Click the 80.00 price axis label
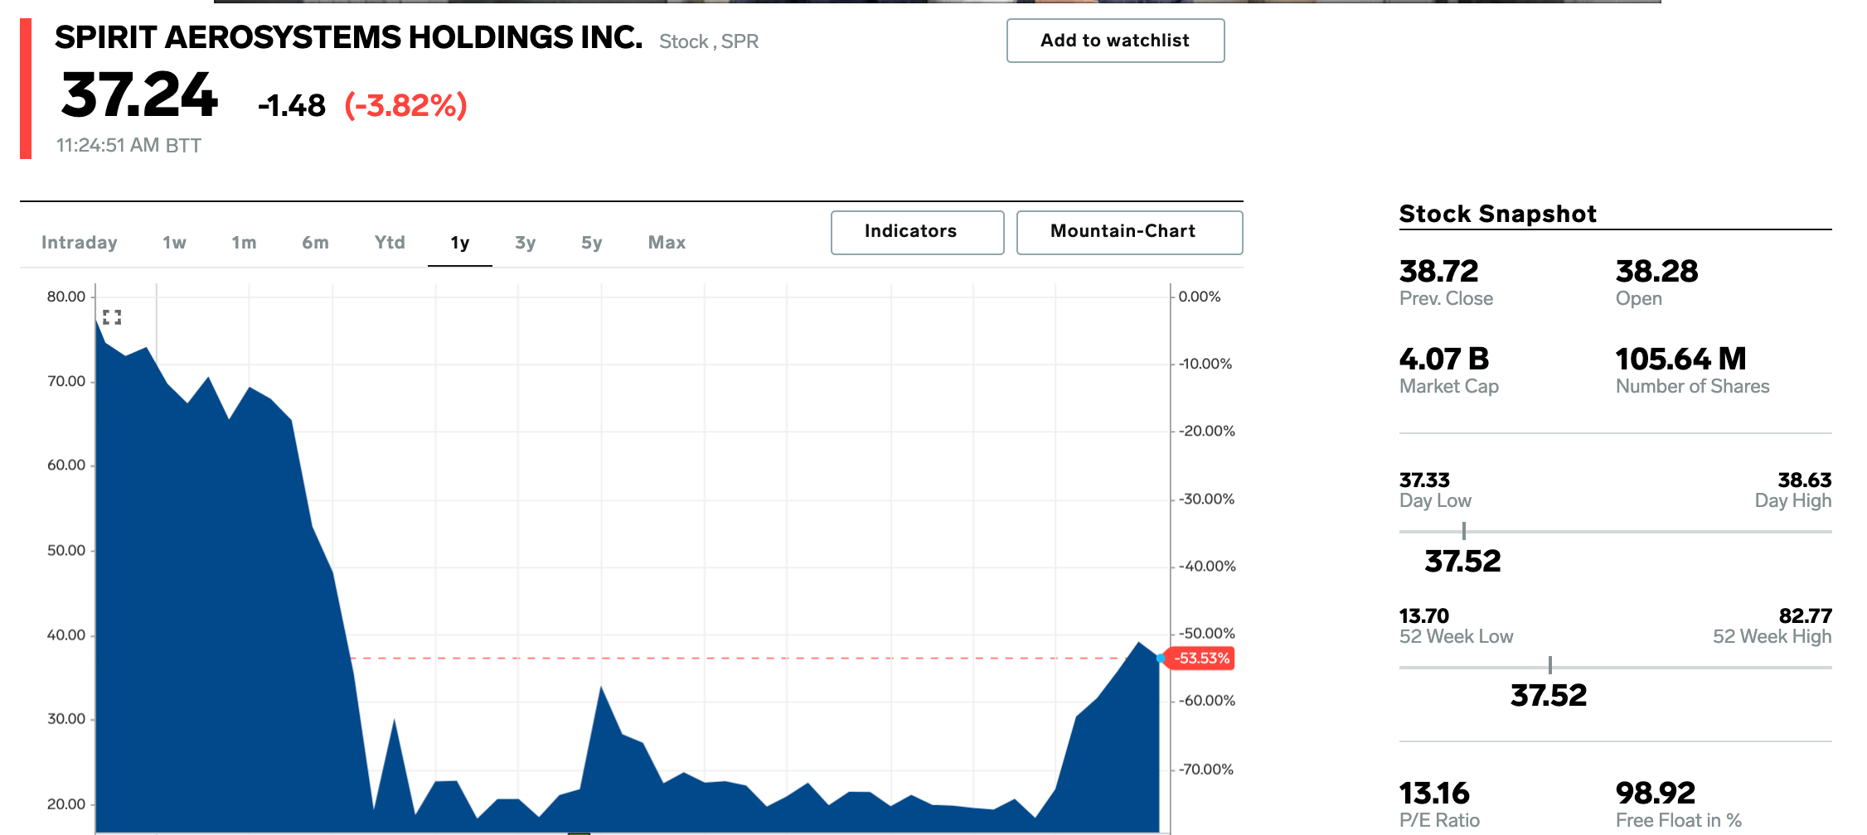Screen dimensions: 1867x835 (x=66, y=297)
